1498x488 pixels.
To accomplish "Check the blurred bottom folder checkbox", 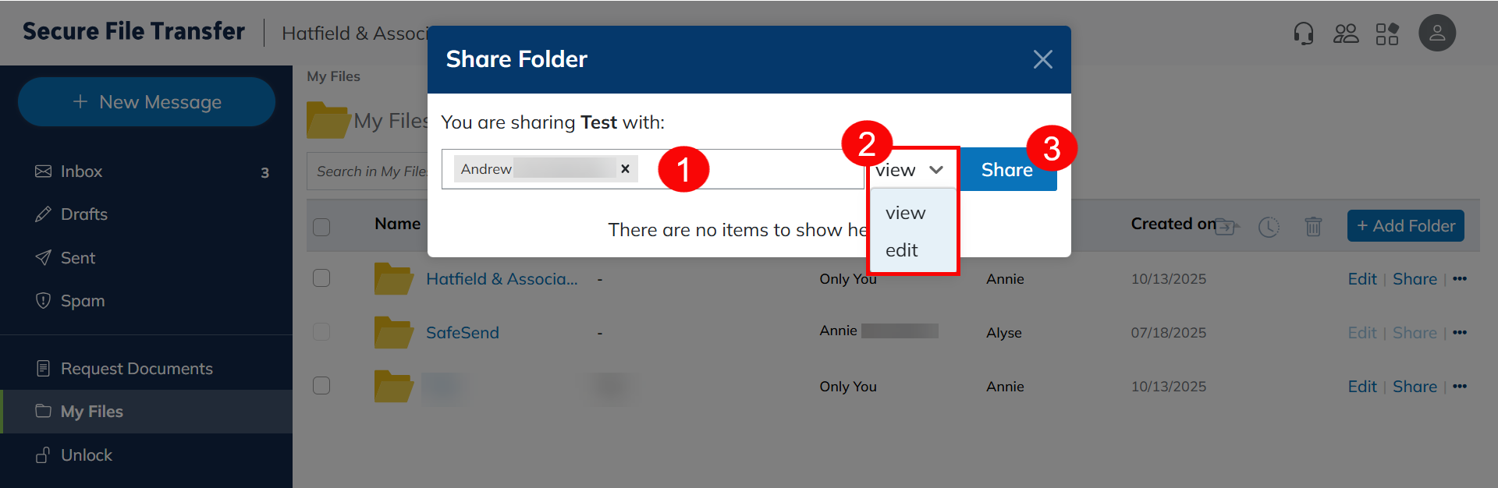I will (x=321, y=386).
